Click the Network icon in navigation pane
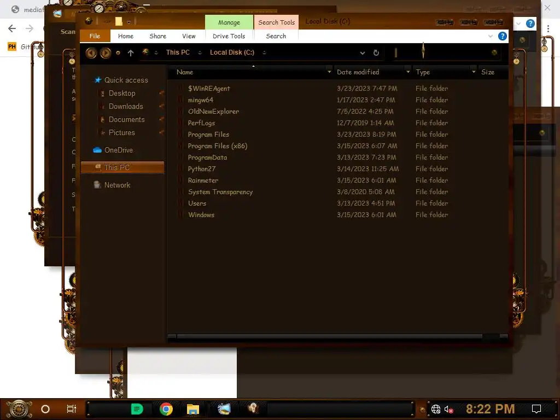 pyautogui.click(x=97, y=185)
